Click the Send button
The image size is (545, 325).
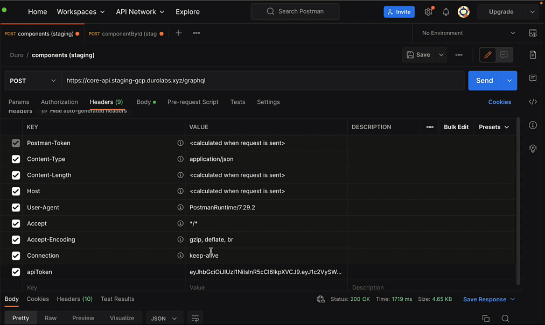485,81
